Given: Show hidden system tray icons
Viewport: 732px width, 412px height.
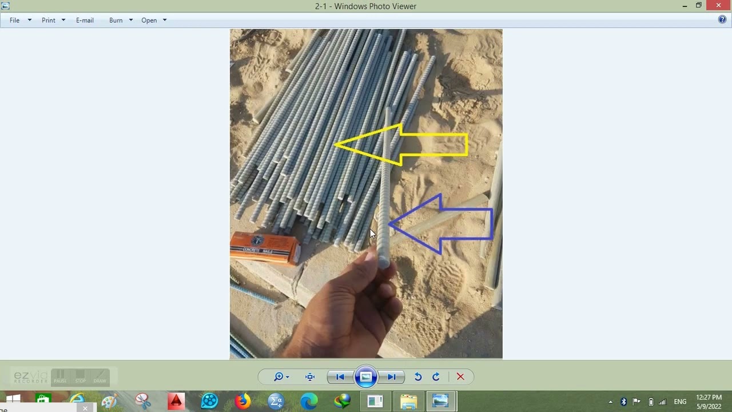Looking at the screenshot, I should 610,402.
